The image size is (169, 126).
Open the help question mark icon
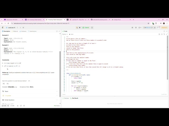pos(24,106)
